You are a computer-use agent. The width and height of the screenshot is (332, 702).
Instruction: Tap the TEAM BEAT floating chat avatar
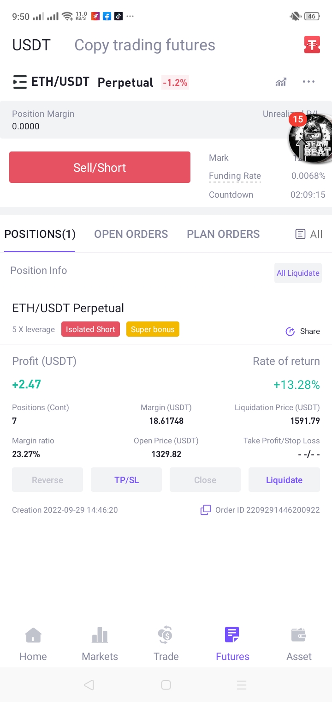[311, 139]
